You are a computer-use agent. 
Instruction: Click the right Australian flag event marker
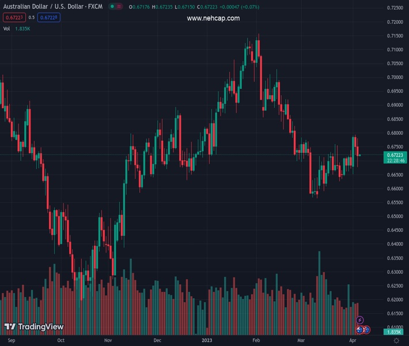click(x=366, y=329)
